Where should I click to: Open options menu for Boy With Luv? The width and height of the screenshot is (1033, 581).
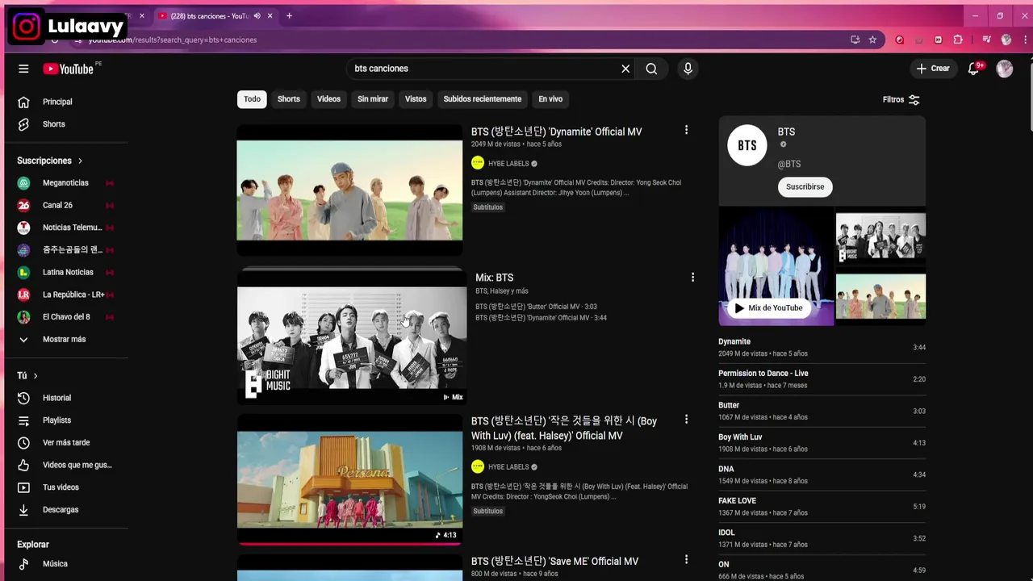click(686, 420)
